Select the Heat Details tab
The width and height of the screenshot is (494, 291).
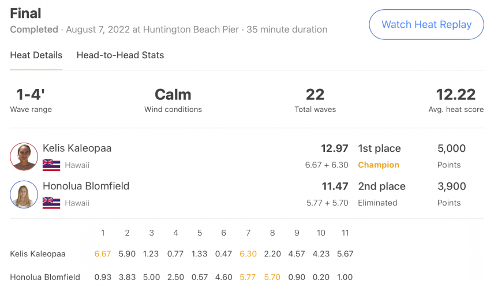pos(36,55)
